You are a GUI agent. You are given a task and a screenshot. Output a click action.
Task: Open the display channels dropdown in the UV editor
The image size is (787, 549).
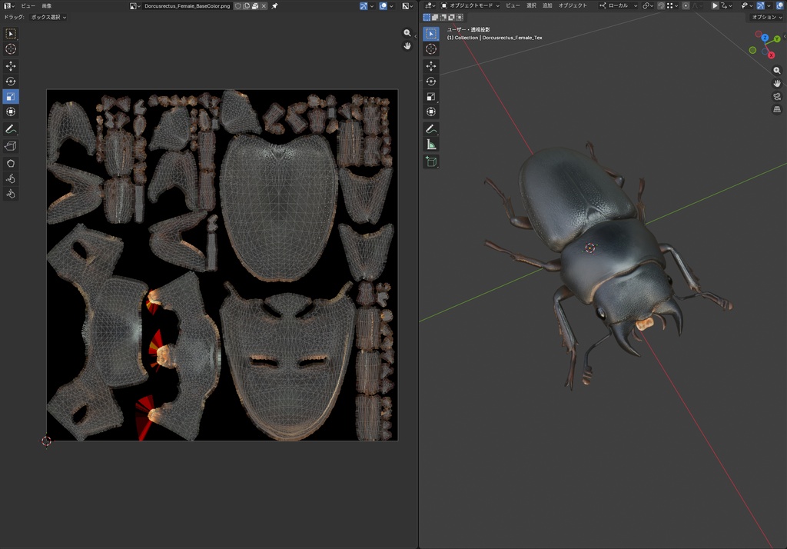point(407,6)
